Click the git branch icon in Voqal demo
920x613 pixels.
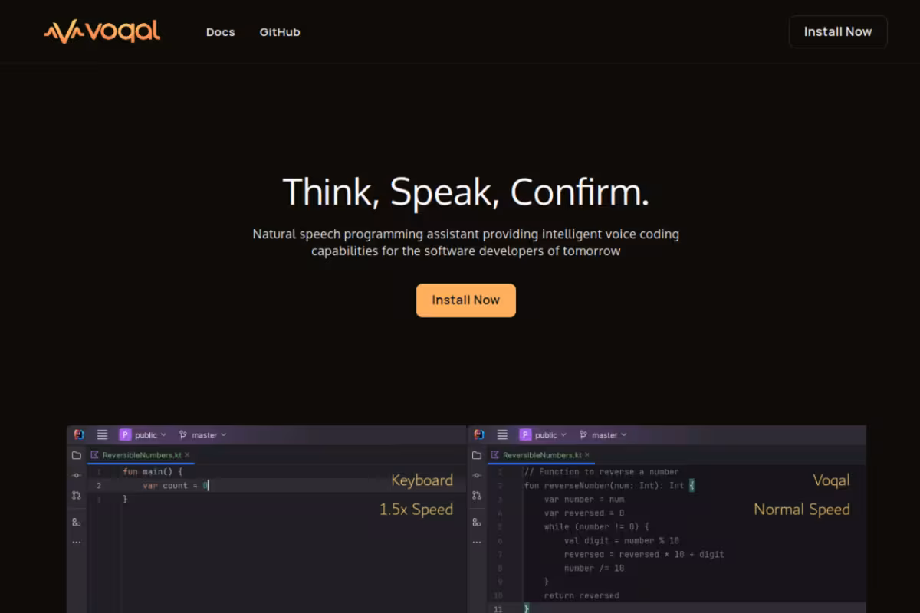click(x=583, y=434)
